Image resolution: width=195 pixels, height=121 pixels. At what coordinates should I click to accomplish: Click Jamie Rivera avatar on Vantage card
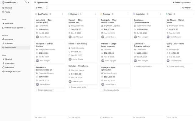pyautogui.click(x=103, y=84)
